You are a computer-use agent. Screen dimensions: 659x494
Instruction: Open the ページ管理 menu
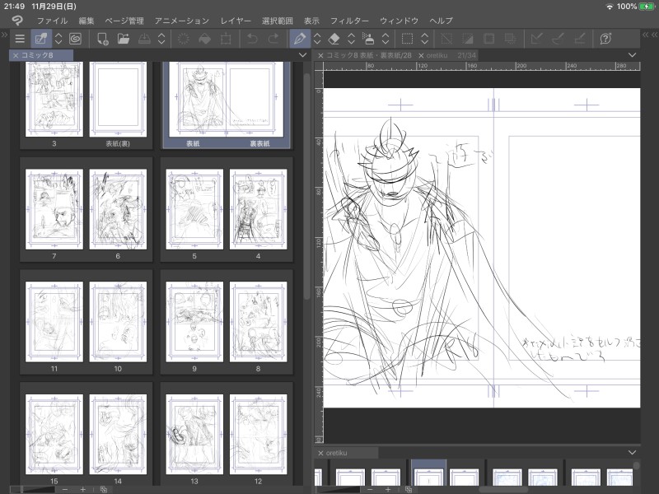tap(124, 21)
